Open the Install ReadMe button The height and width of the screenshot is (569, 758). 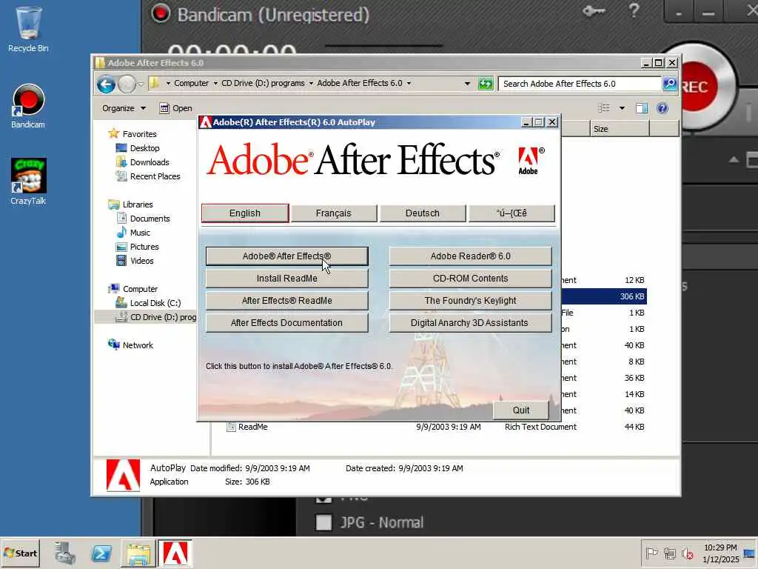point(286,279)
